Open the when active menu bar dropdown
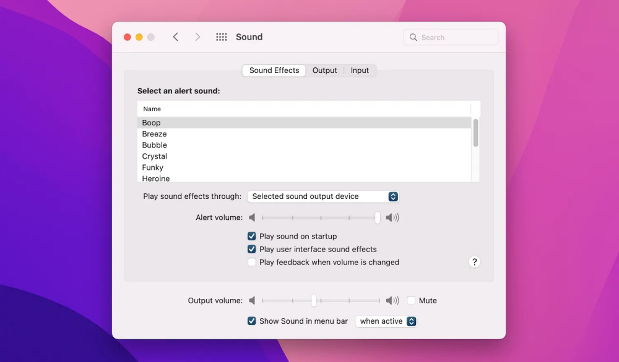This screenshot has width=619, height=362. pyautogui.click(x=386, y=321)
